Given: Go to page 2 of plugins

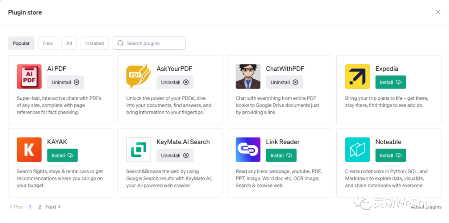Looking at the screenshot, I should click(x=40, y=207).
